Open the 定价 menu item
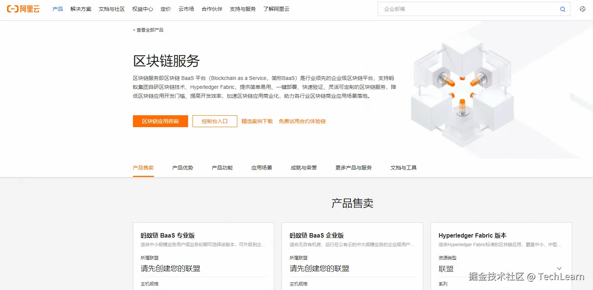The height and width of the screenshot is (290, 593). 166,9
